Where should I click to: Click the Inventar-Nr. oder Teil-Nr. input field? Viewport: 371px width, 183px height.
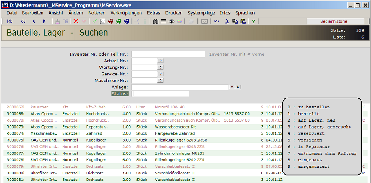tap(168, 54)
